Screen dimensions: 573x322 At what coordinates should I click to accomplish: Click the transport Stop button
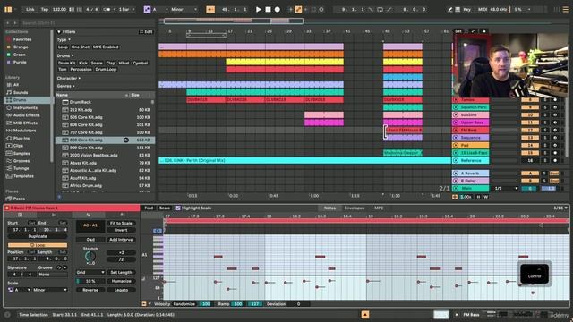tap(268, 9)
